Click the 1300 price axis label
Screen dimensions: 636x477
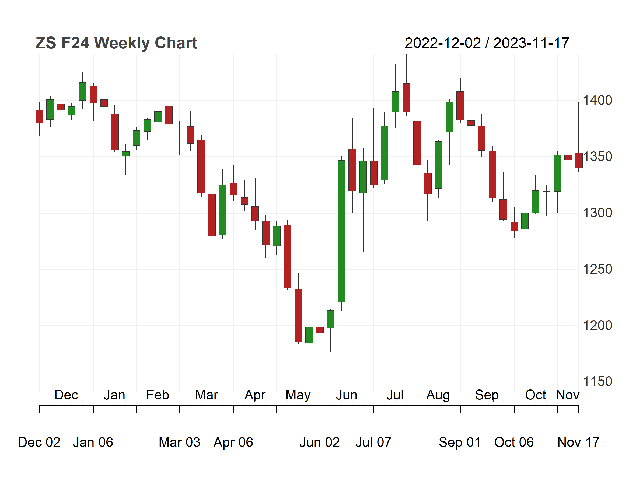click(597, 213)
